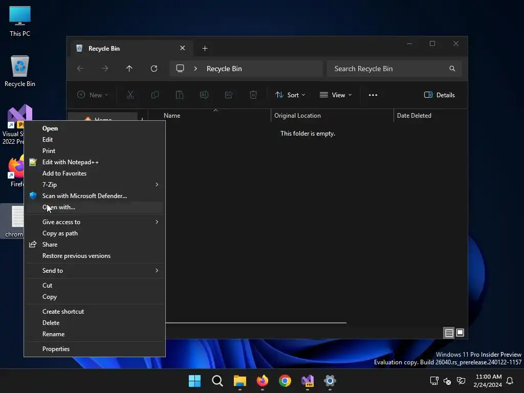Click Share in the context menu
Image resolution: width=524 pixels, height=393 pixels.
point(95,245)
